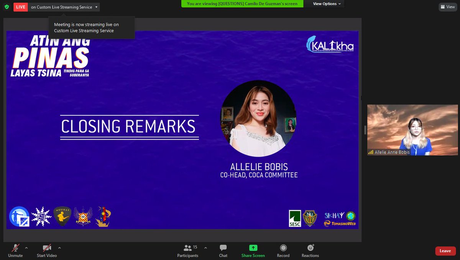Click the red LIVE indicator badge
Screen dimensions: 460x260
[x=21, y=7]
